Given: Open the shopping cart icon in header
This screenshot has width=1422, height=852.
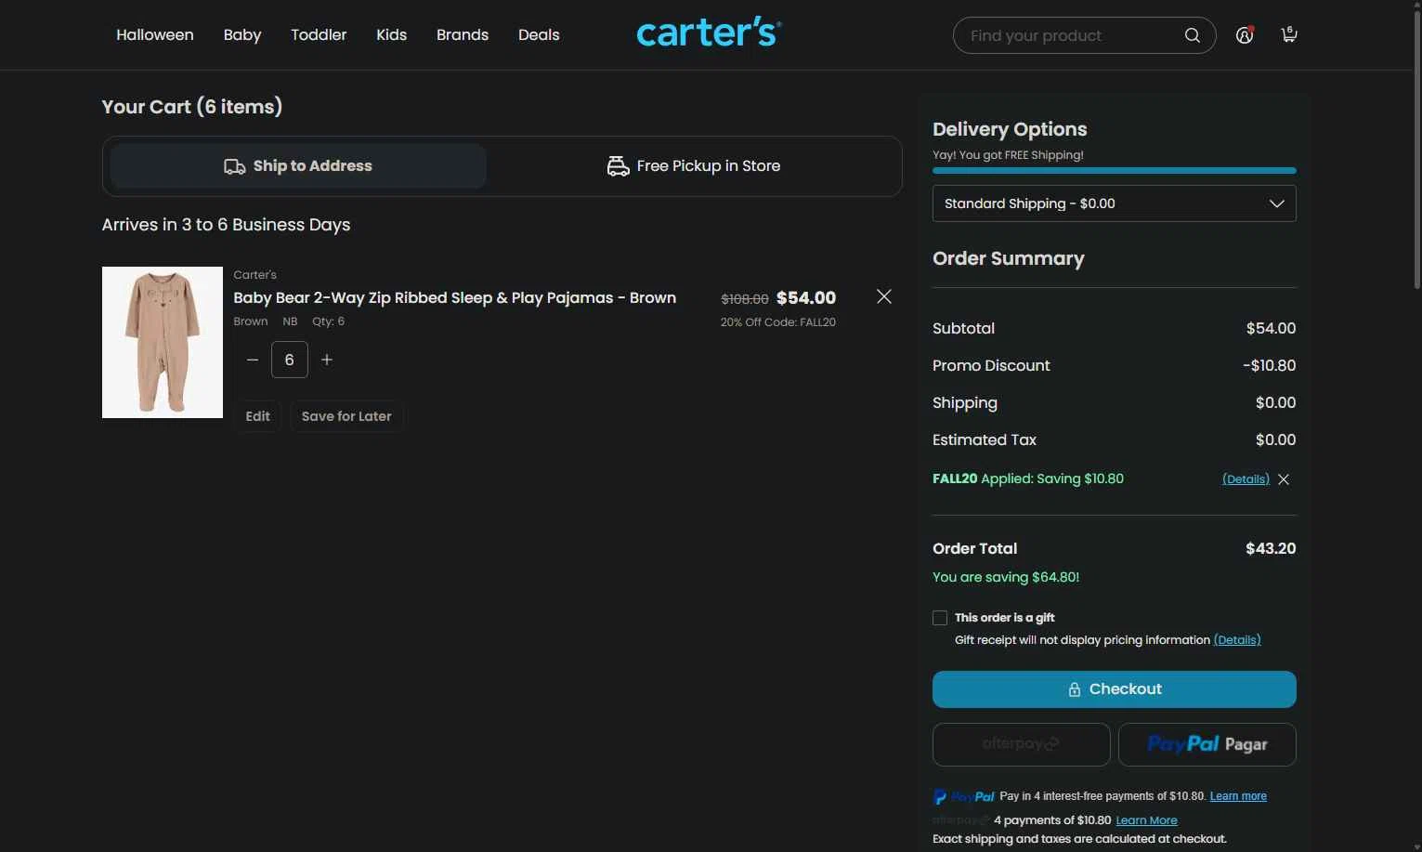Looking at the screenshot, I should point(1289,35).
